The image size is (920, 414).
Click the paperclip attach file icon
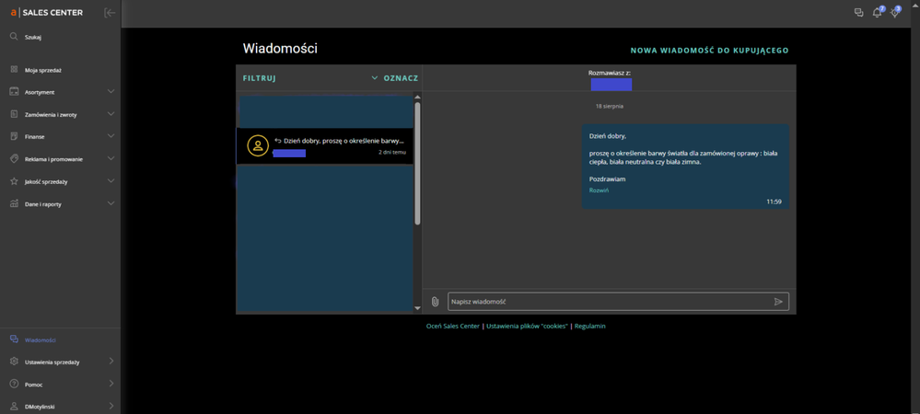point(436,302)
